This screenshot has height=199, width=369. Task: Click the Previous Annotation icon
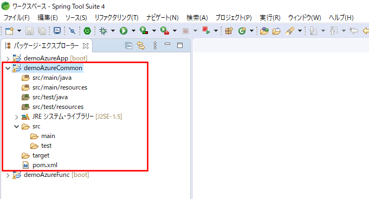click(x=333, y=31)
